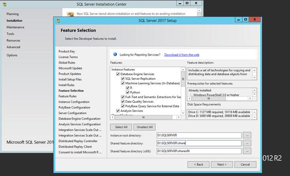The width and height of the screenshot is (290, 176).
Task: Open the Planning section in Installation Center
Action: (x=13, y=14)
